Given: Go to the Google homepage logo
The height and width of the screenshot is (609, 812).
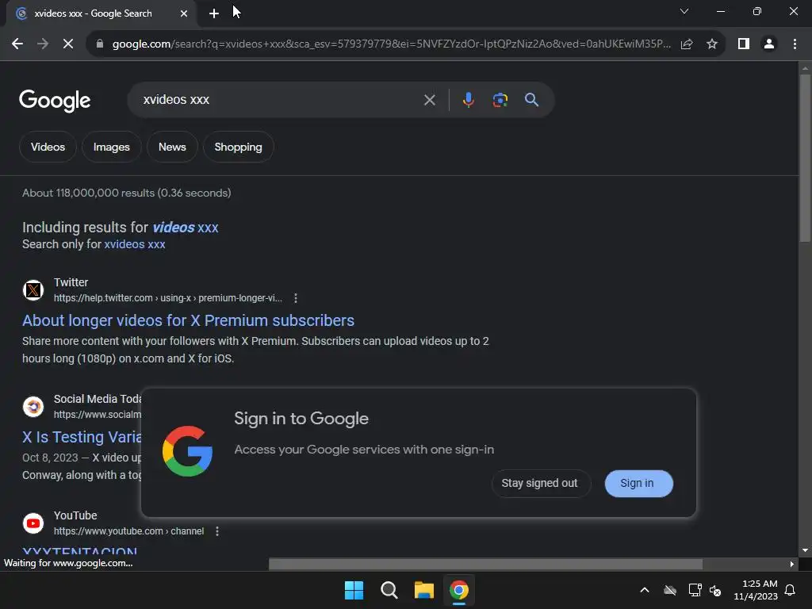Looking at the screenshot, I should pos(55,100).
